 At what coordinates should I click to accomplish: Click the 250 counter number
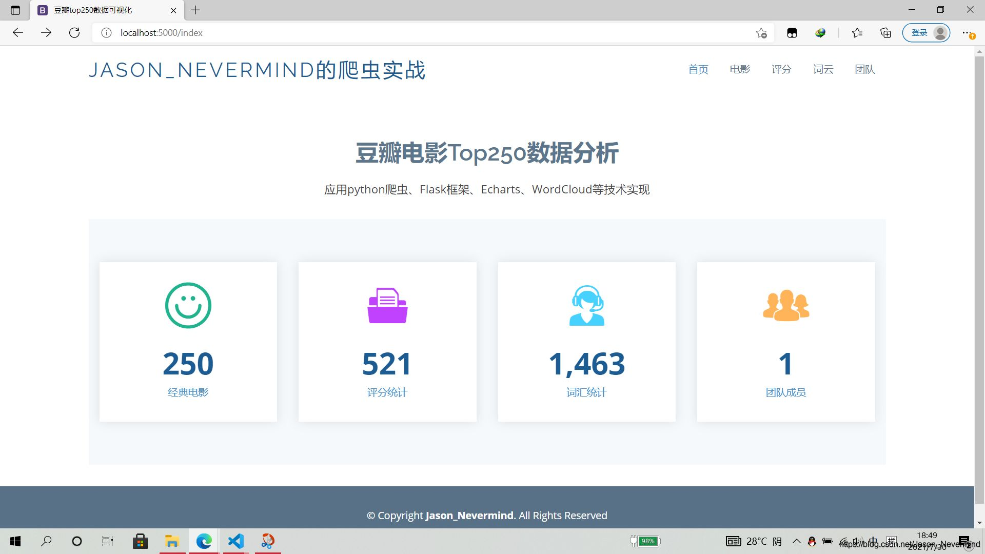188,364
